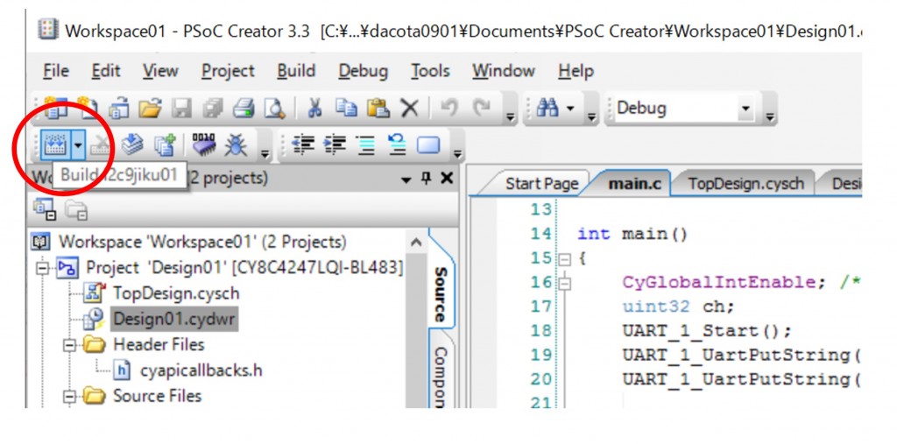This screenshot has width=897, height=444.
Task: Open text editing toolbar overflow arrow
Action: (x=457, y=154)
